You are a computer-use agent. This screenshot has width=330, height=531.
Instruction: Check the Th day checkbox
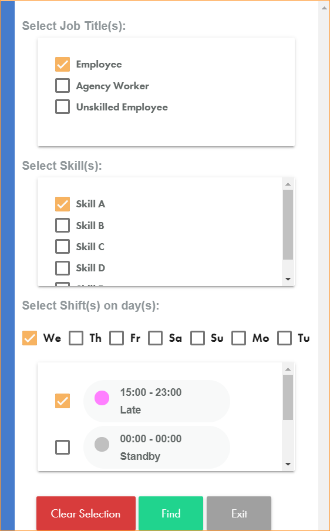click(76, 338)
